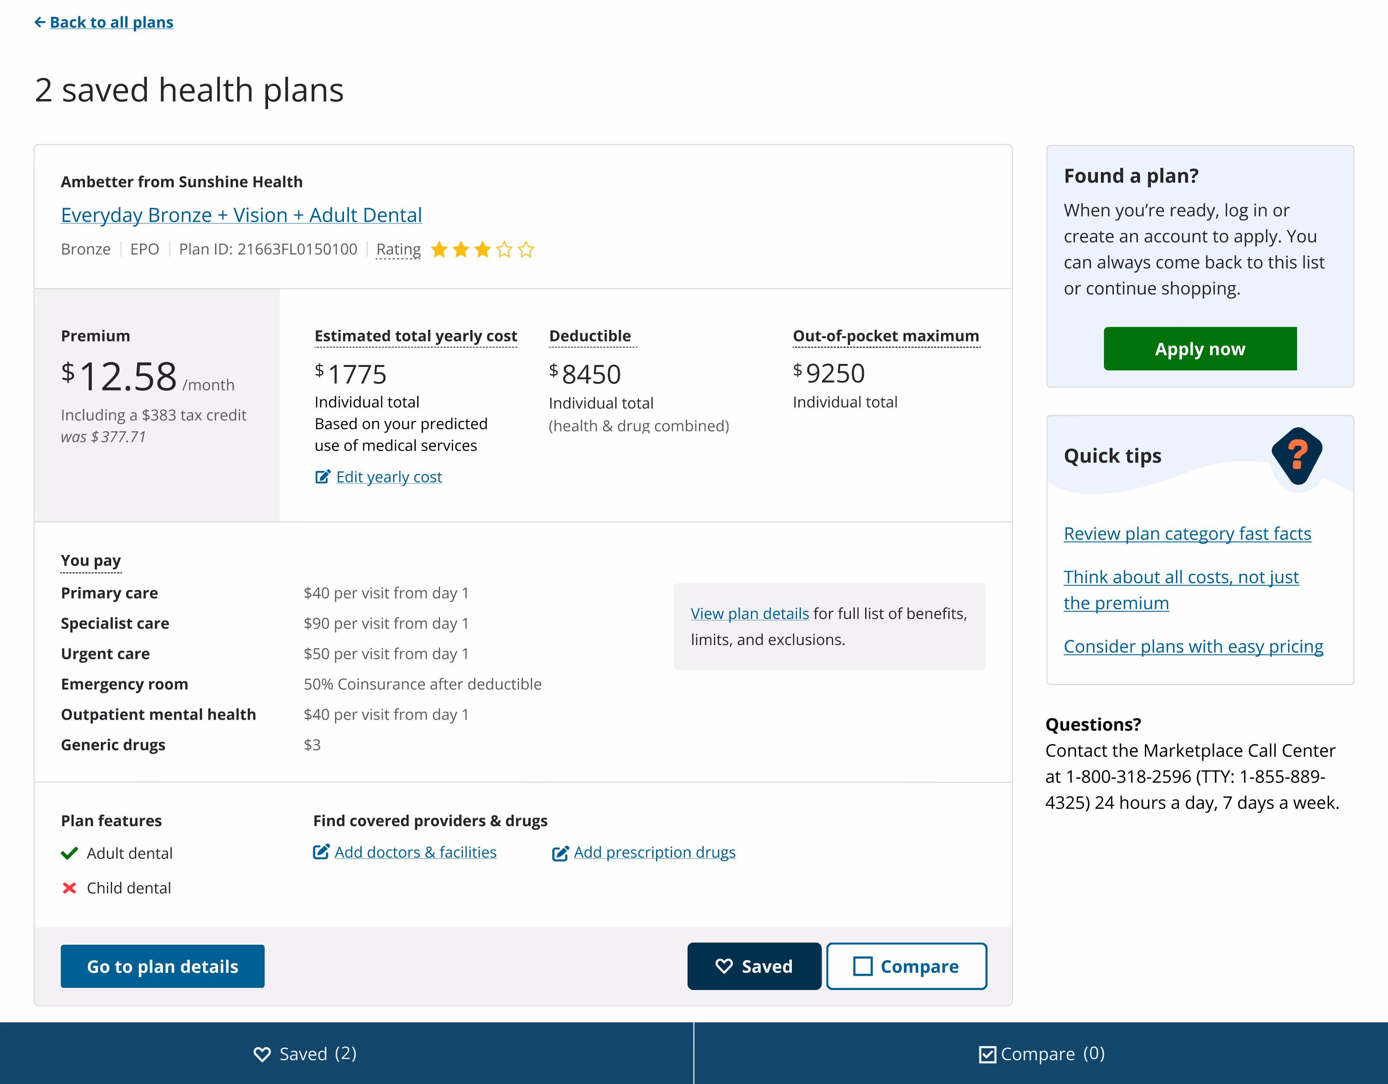Click the fifth empty rating star
The image size is (1388, 1084).
[525, 249]
